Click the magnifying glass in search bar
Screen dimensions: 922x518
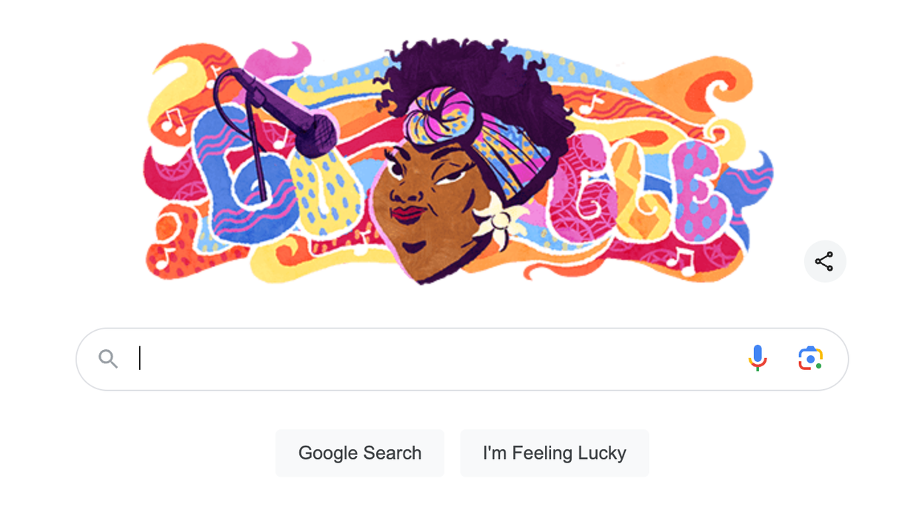[109, 359]
